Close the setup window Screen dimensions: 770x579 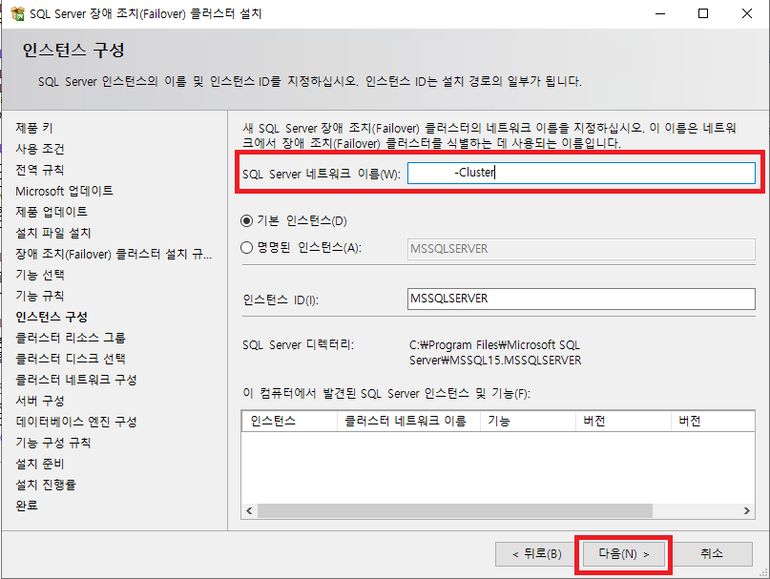[x=747, y=13]
